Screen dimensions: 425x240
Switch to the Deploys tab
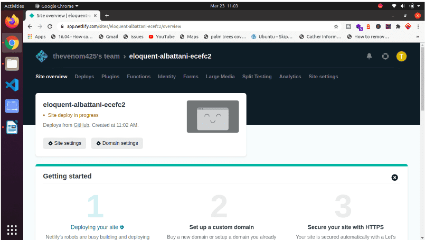pyautogui.click(x=84, y=77)
